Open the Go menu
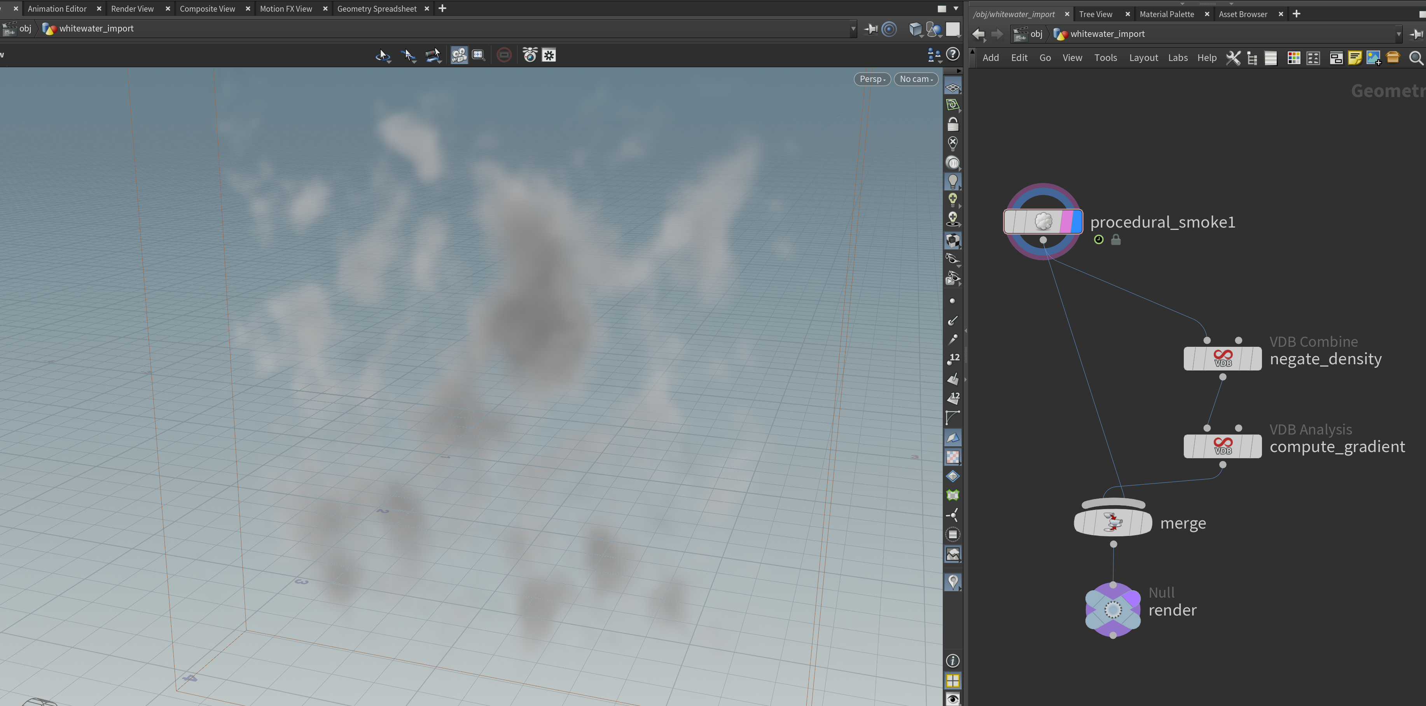The height and width of the screenshot is (706, 1426). [x=1045, y=57]
